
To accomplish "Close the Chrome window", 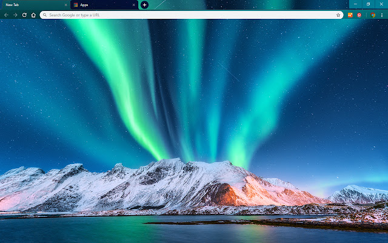I will [381, 4].
